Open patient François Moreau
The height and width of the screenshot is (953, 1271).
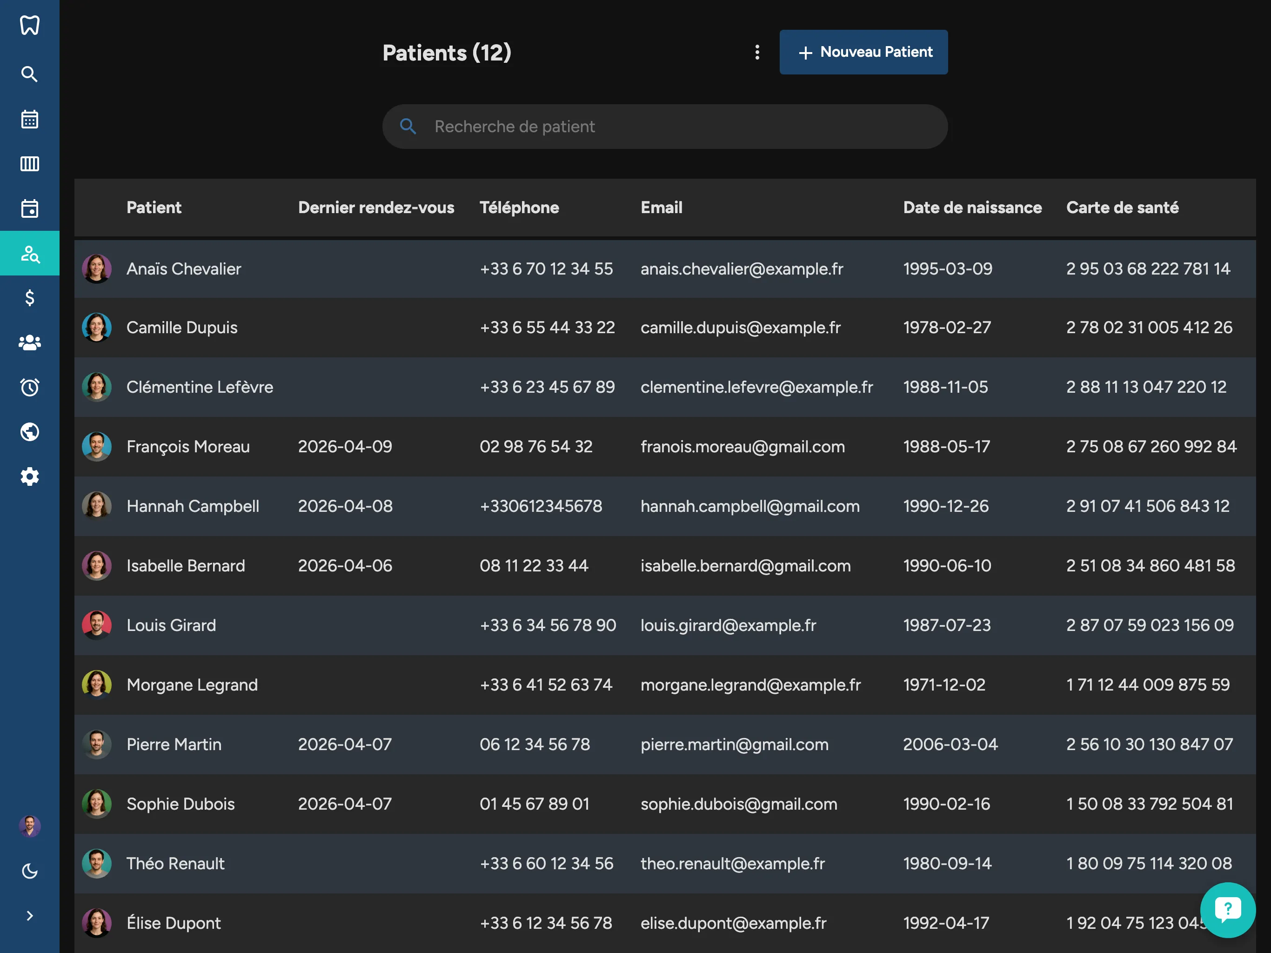188,447
